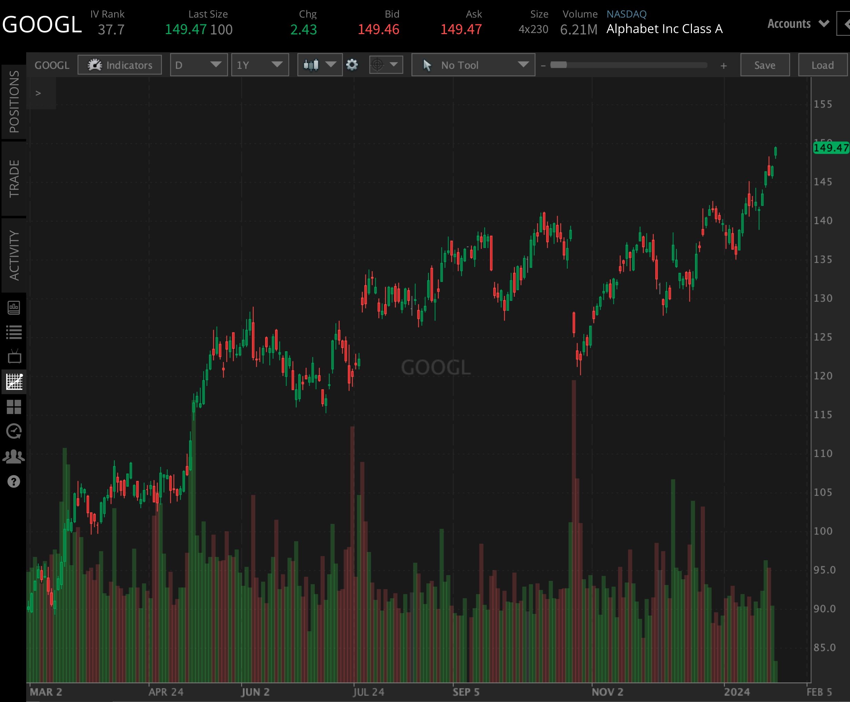Open the No Tool drawing selector

(473, 65)
